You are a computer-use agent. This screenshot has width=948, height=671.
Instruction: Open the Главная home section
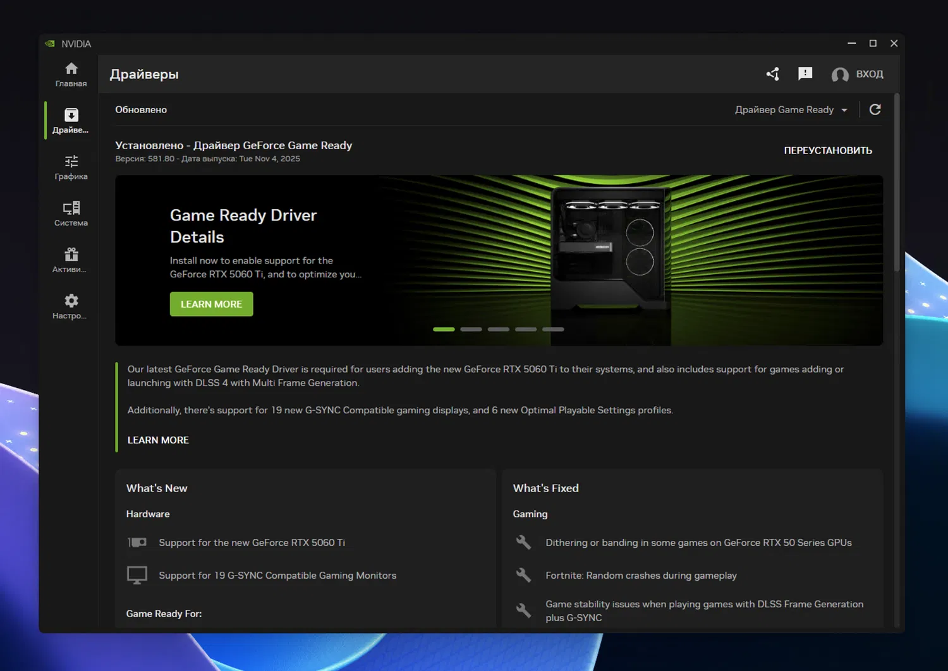(x=71, y=75)
